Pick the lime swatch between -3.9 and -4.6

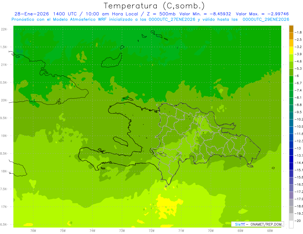point(291,58)
